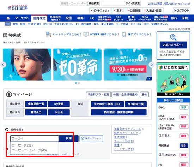The height and width of the screenshot is (167, 194).
Task: Open ポートフォリオ from the top menu
Action: click(101, 11)
